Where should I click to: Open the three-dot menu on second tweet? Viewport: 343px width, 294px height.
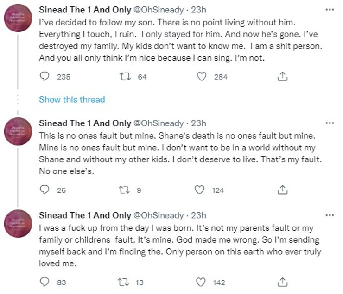pyautogui.click(x=329, y=123)
